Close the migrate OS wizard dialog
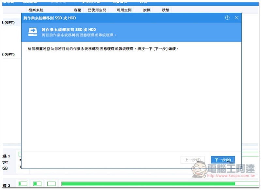This screenshot has width=261, height=190. [x=237, y=18]
